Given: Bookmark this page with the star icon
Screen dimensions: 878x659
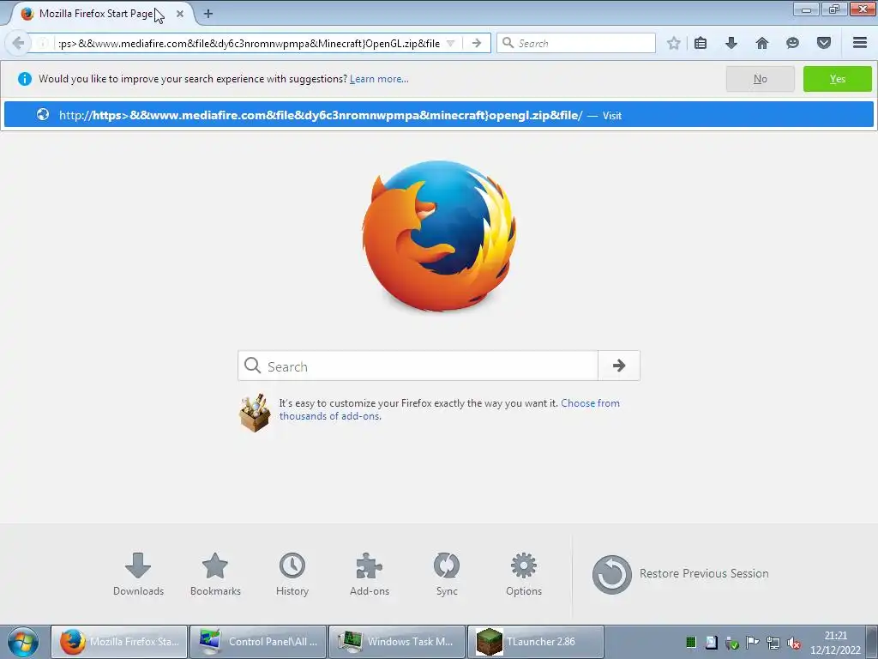Looking at the screenshot, I should tap(674, 43).
